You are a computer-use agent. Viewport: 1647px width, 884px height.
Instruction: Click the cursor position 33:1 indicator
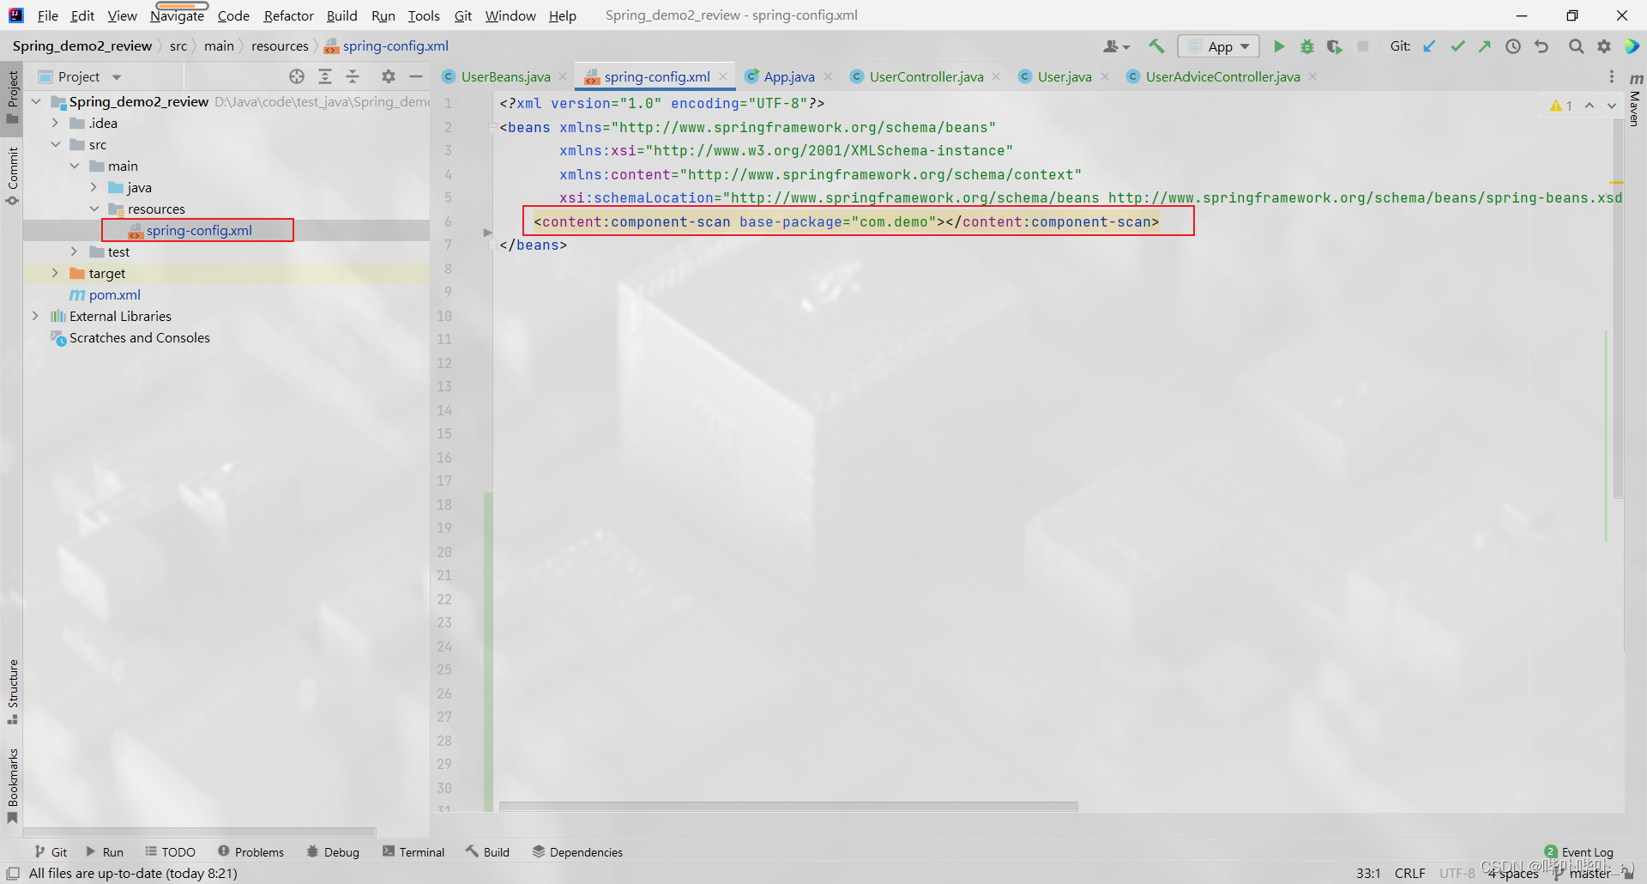point(1368,873)
